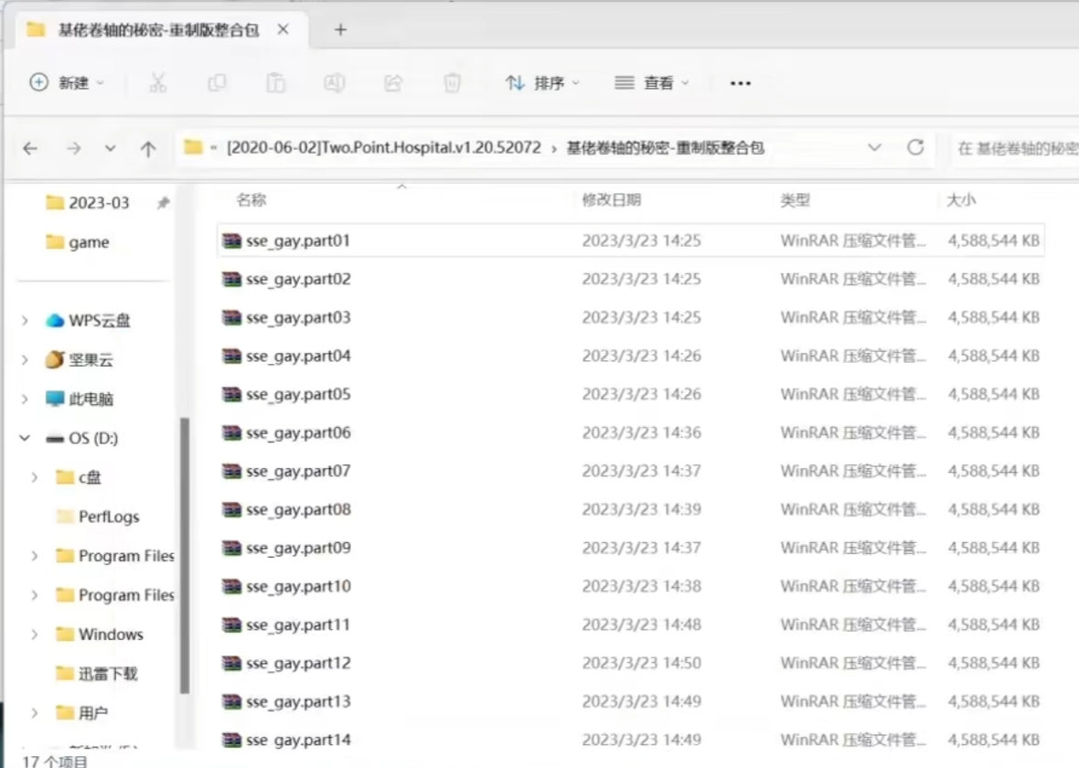This screenshot has height=768, width=1079.
Task: Click the WinRAR icon of sse_gay.part12
Action: [232, 664]
